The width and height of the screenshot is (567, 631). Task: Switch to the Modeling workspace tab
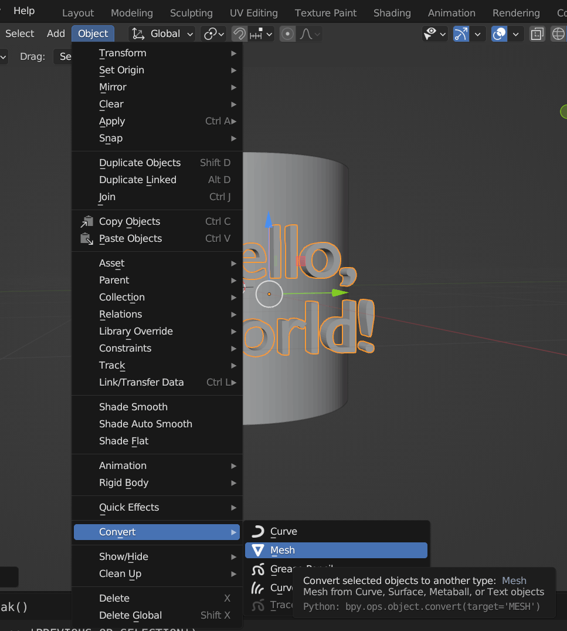[132, 14]
